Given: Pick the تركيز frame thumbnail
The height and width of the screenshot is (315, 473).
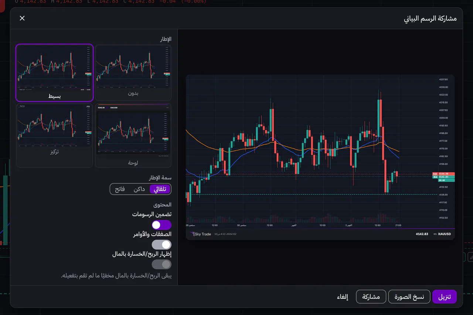Looking at the screenshot, I should 55,135.
